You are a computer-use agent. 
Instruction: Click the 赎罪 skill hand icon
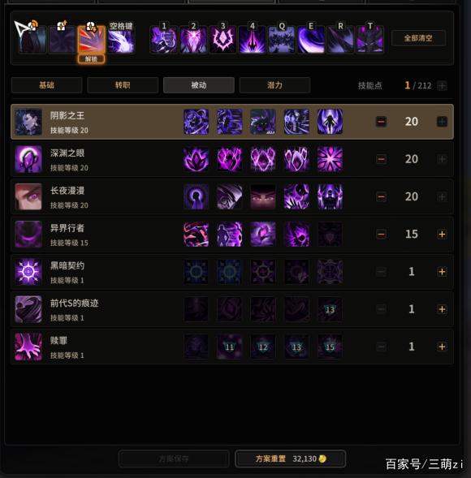click(x=28, y=347)
